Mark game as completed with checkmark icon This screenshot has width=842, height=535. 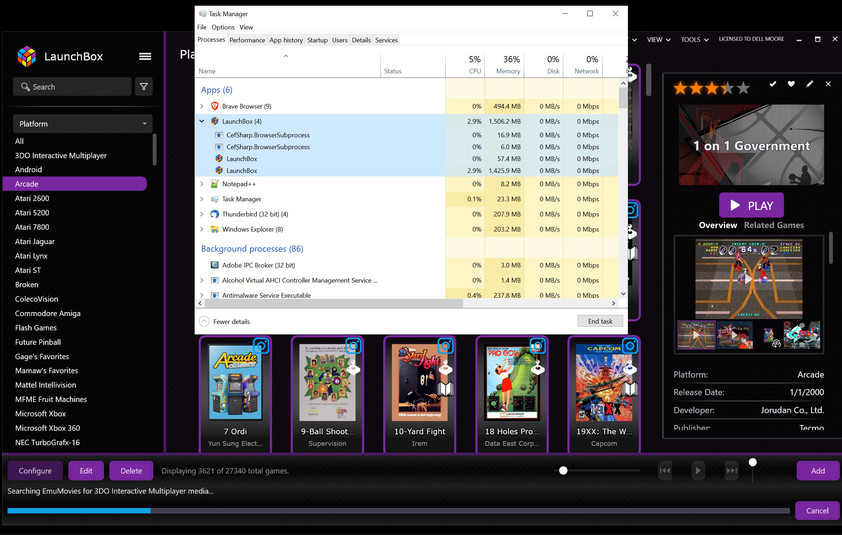click(x=773, y=84)
